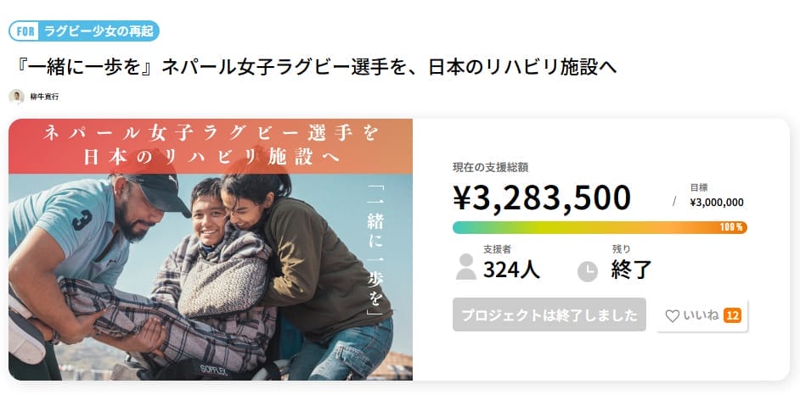Click the 324人 supporter count
800x395 pixels.
tap(511, 270)
